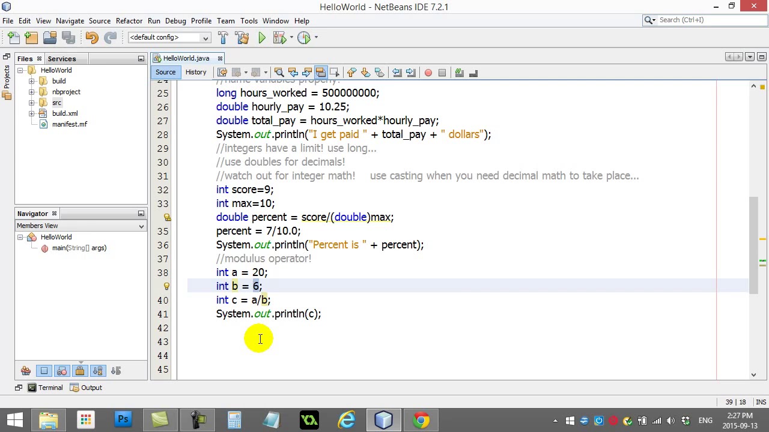The width and height of the screenshot is (769, 432).
Task: Expand the build folder node
Action: tap(31, 82)
